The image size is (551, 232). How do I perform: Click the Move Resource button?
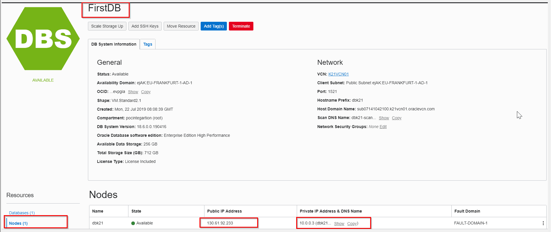(x=181, y=26)
